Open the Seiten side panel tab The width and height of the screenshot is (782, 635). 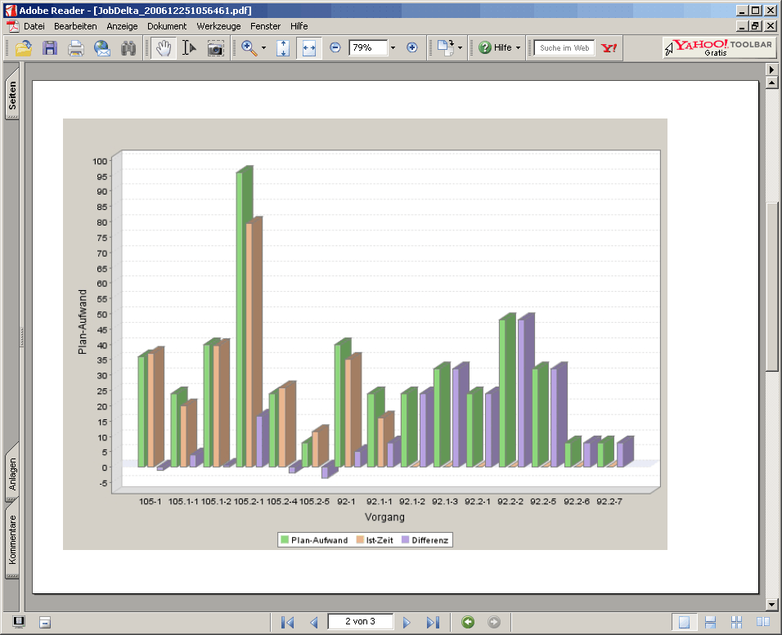point(12,96)
